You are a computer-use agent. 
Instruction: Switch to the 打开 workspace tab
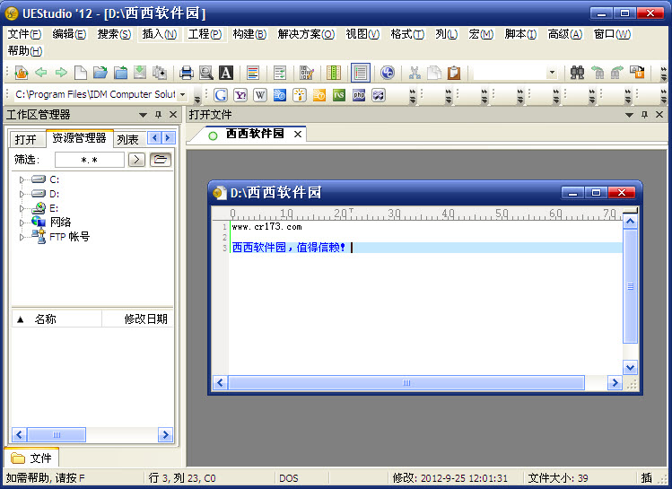pos(26,139)
